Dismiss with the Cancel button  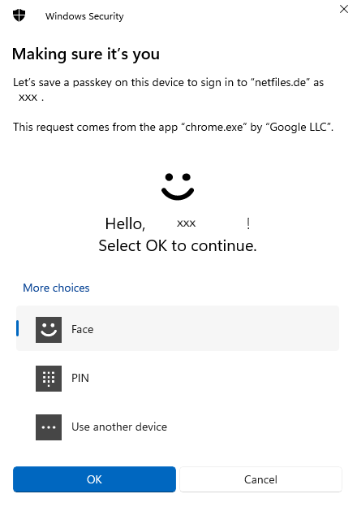(260, 479)
